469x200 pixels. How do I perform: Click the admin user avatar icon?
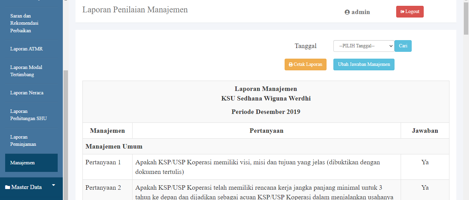pos(347,12)
